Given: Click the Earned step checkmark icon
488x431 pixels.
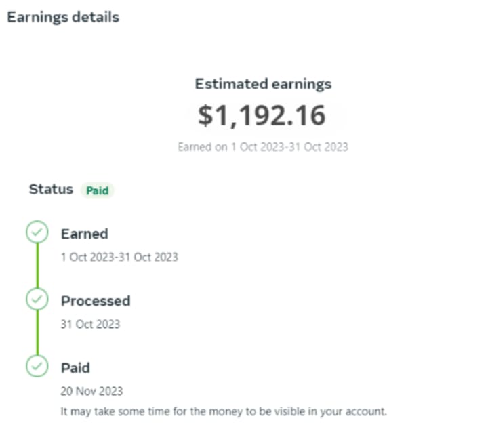Looking at the screenshot, I should pos(37,233).
